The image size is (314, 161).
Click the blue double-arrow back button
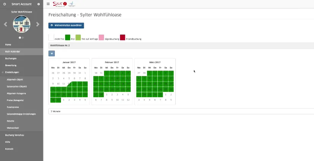52,54
